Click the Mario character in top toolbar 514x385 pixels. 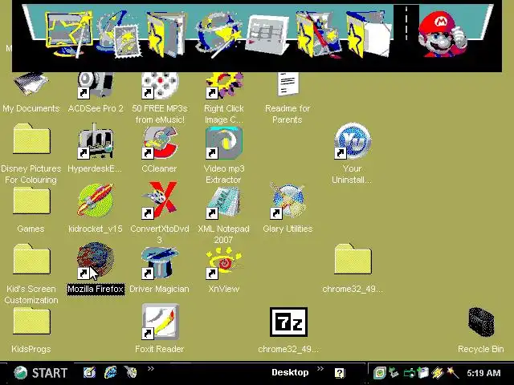click(x=442, y=34)
